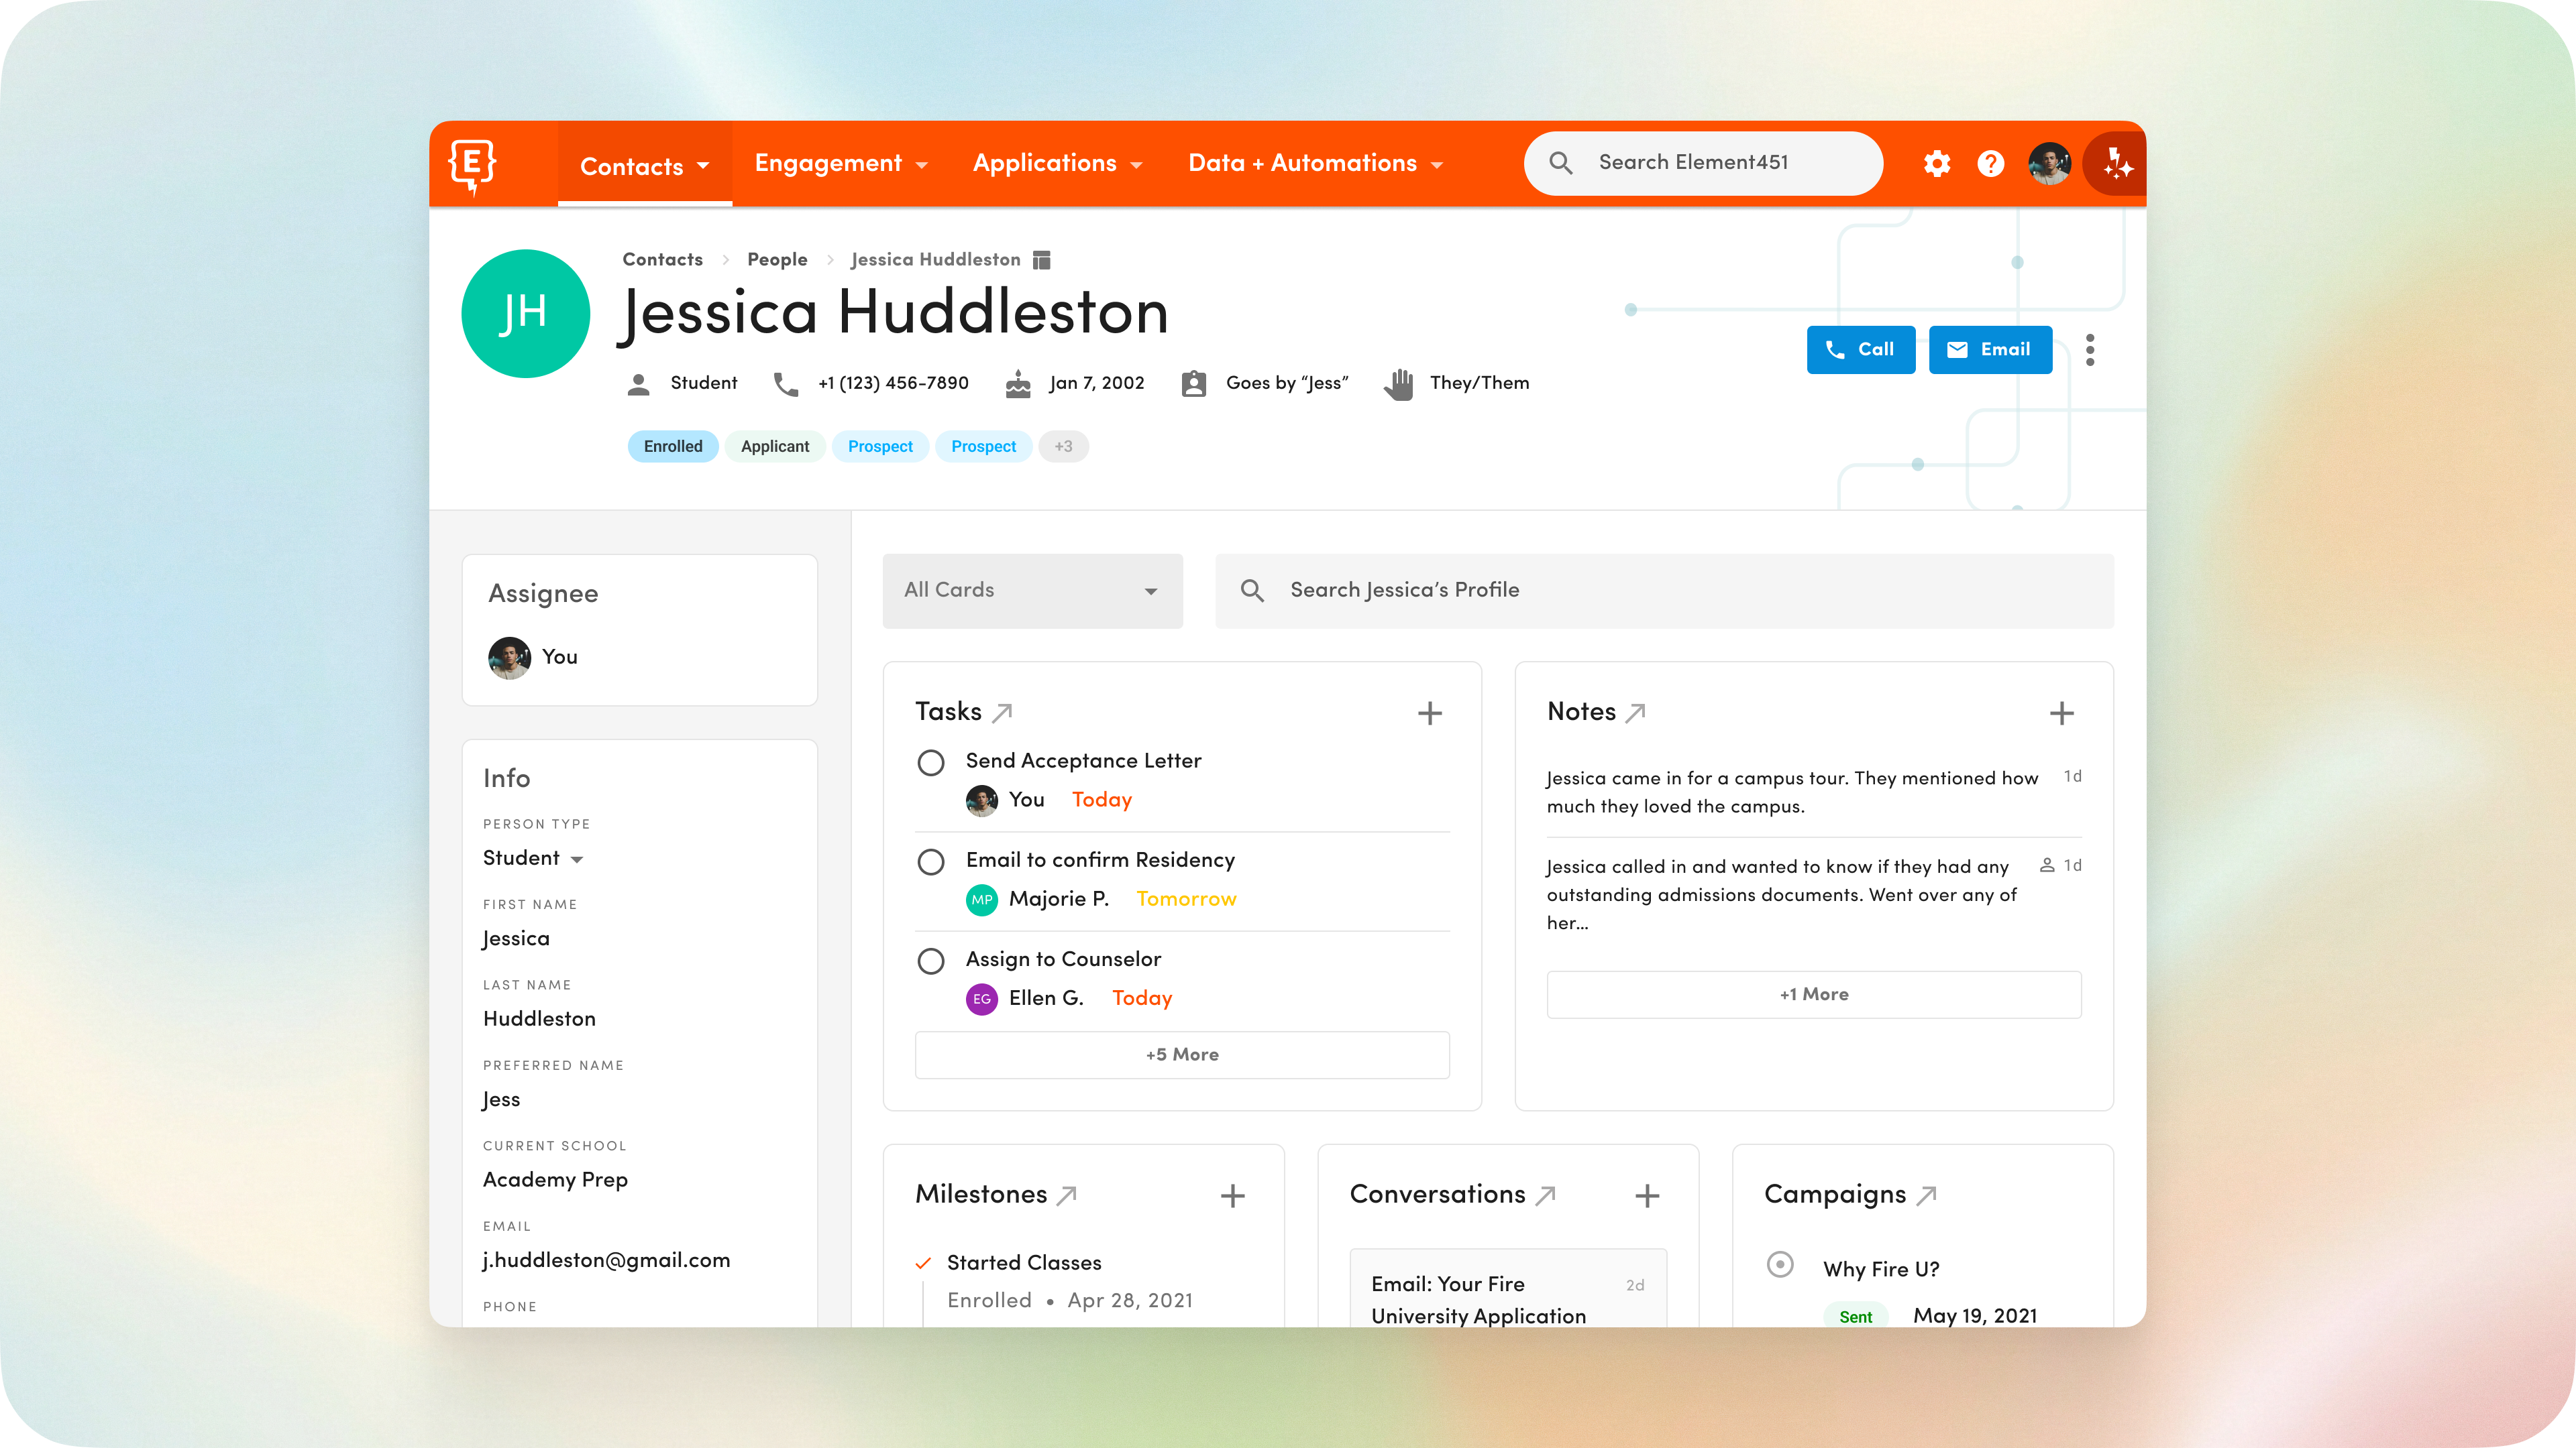Expand the Person Type Student dropdown
This screenshot has width=2576, height=1448.
[x=533, y=858]
